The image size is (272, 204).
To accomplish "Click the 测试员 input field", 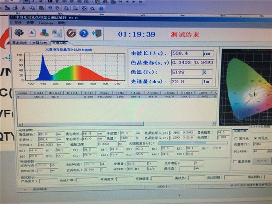I will click(197, 178).
